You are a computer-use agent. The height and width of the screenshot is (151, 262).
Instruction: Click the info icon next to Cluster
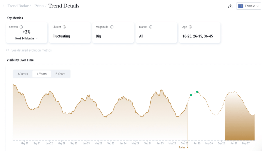tap(64, 27)
